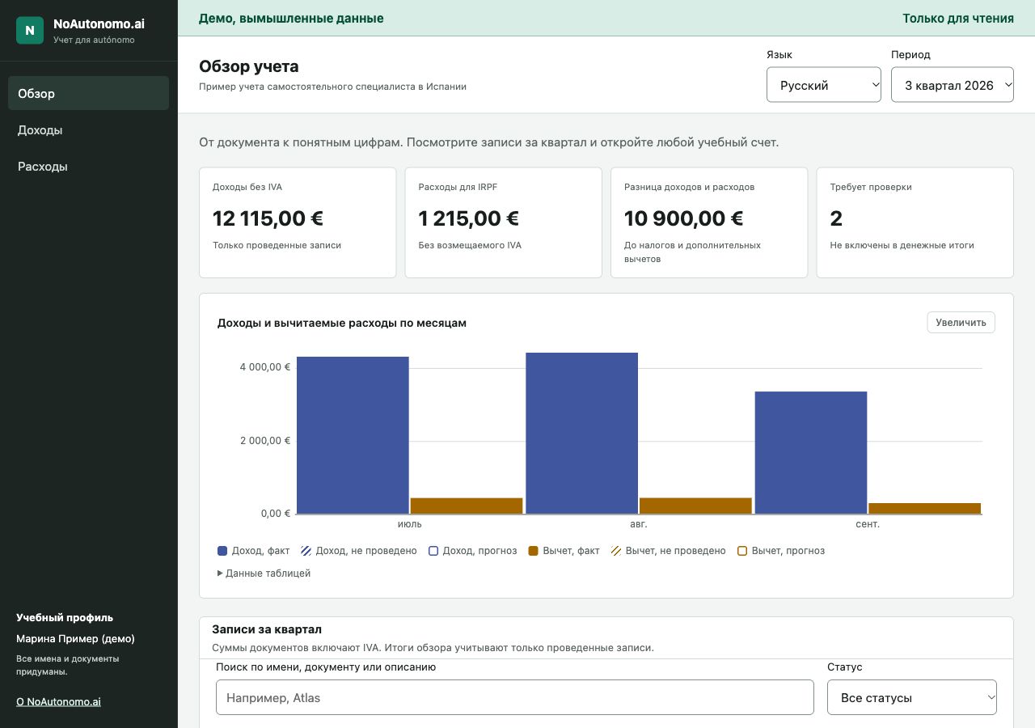This screenshot has height=728, width=1035.
Task: Focus the search field with Atlas placeholder
Action: click(x=515, y=697)
